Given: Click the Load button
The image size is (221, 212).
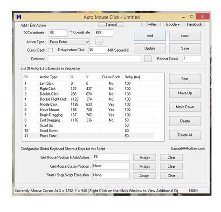Looking at the screenshot, I should point(185,36).
